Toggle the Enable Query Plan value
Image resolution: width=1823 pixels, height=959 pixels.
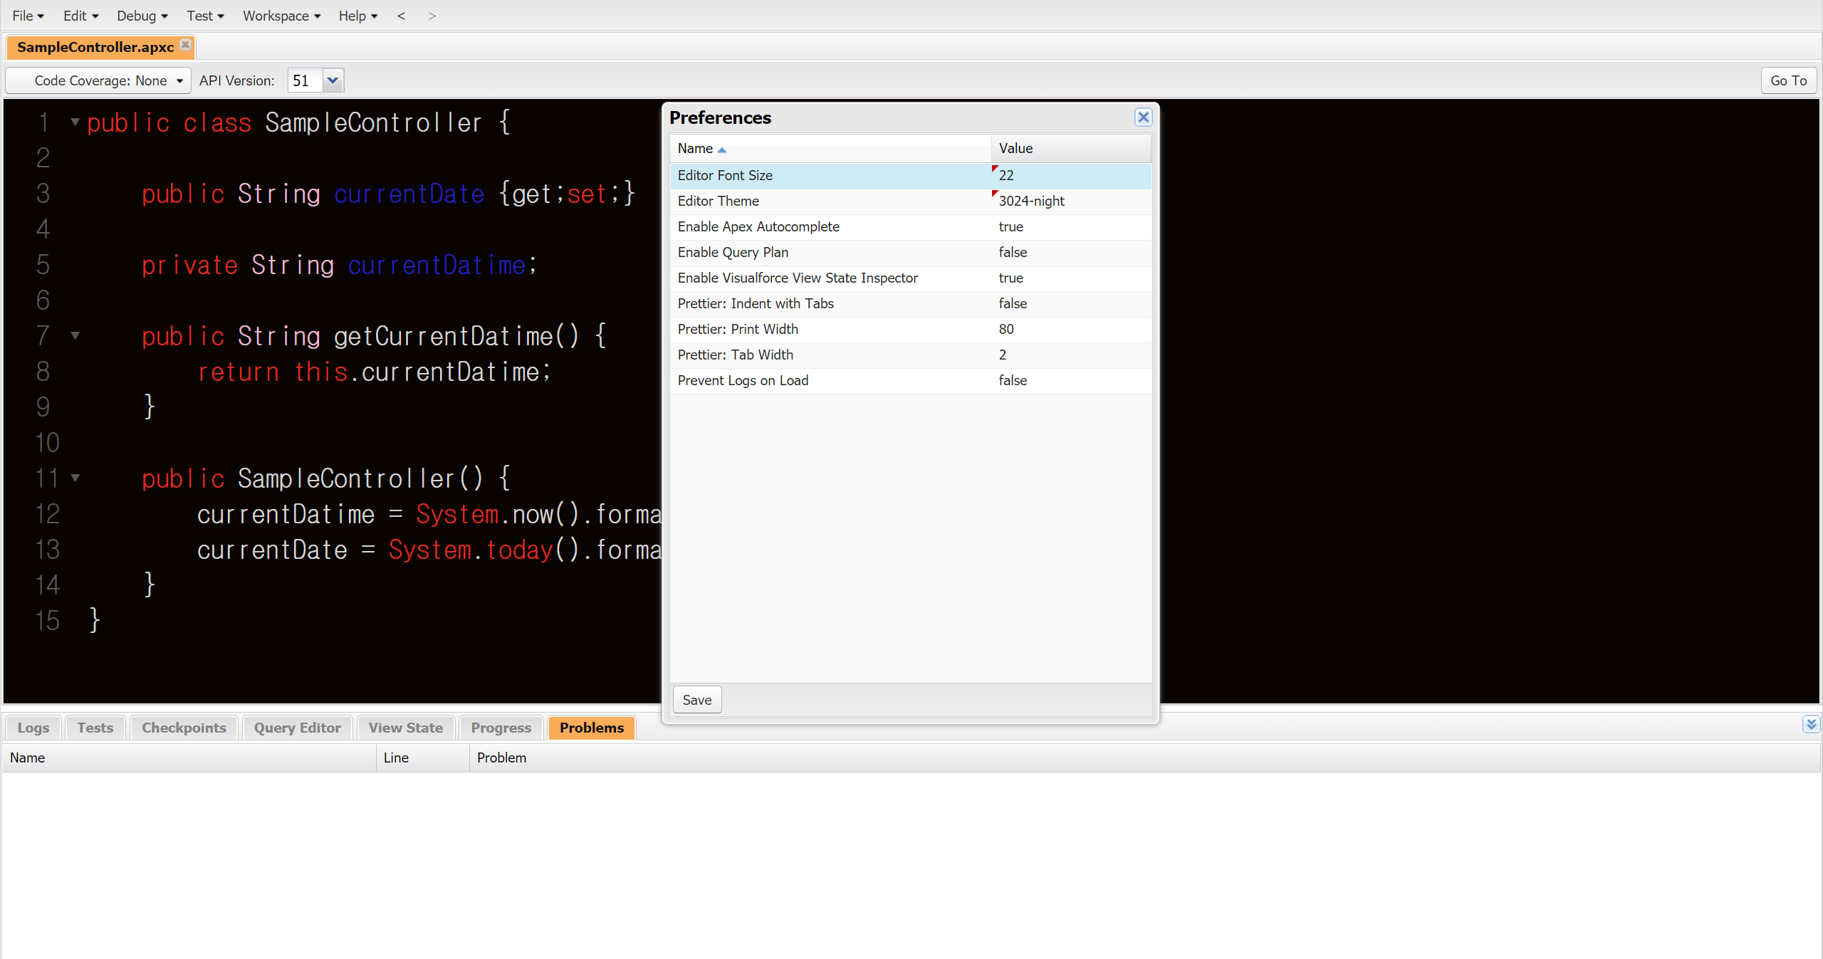pos(1013,252)
